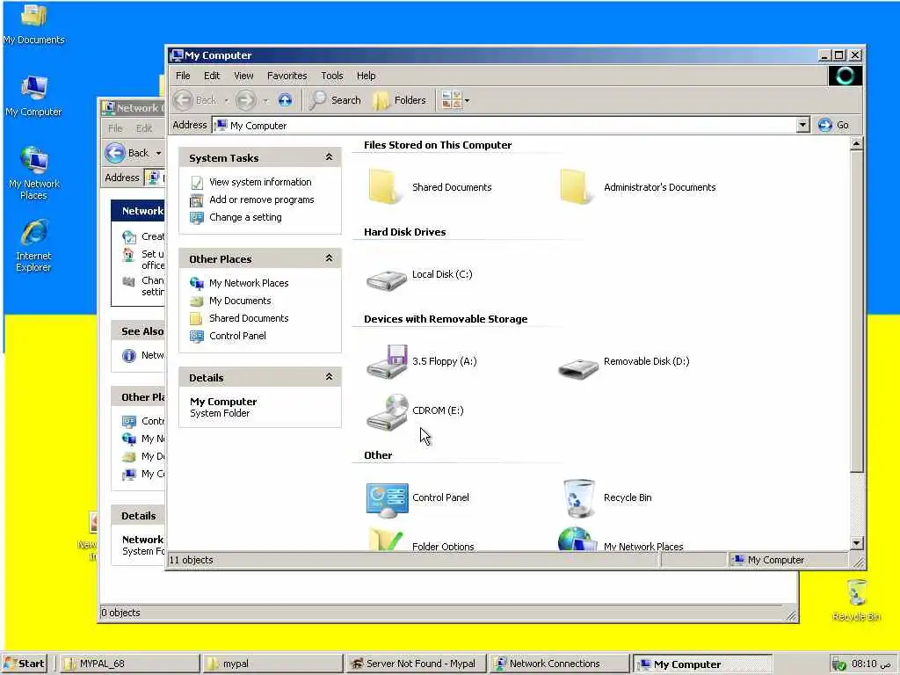
Task: Click the Back button in Network Connections window
Action: (x=128, y=153)
